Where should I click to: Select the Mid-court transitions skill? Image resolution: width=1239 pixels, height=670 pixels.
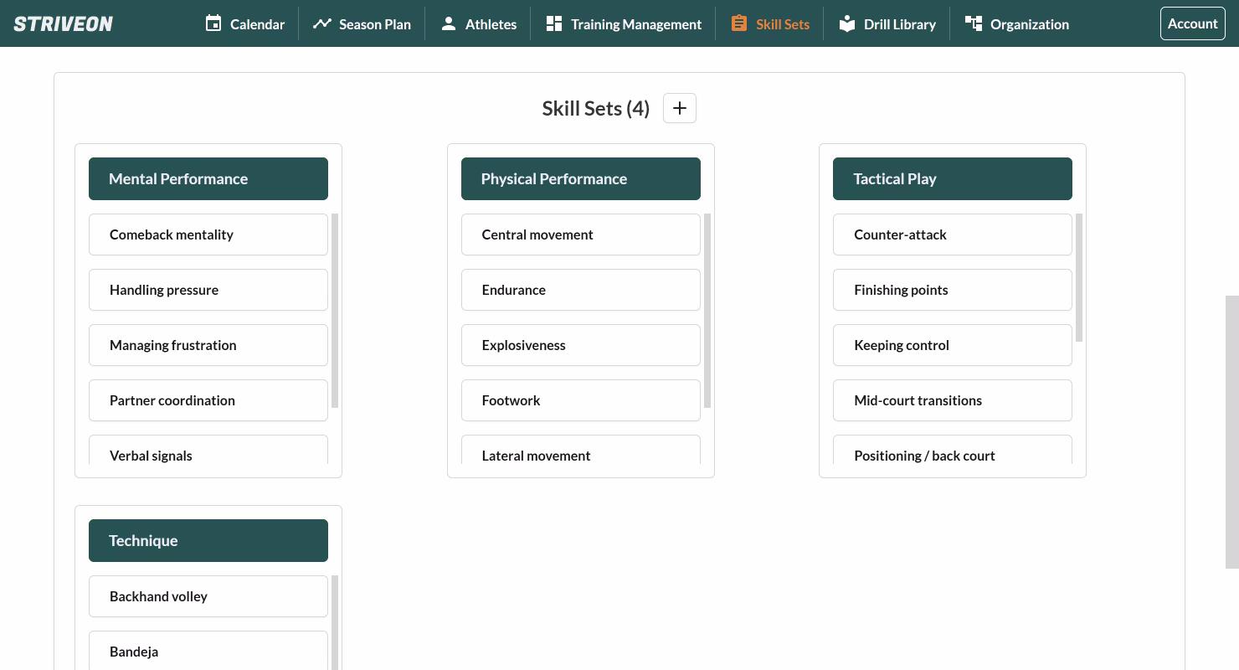[x=952, y=400]
